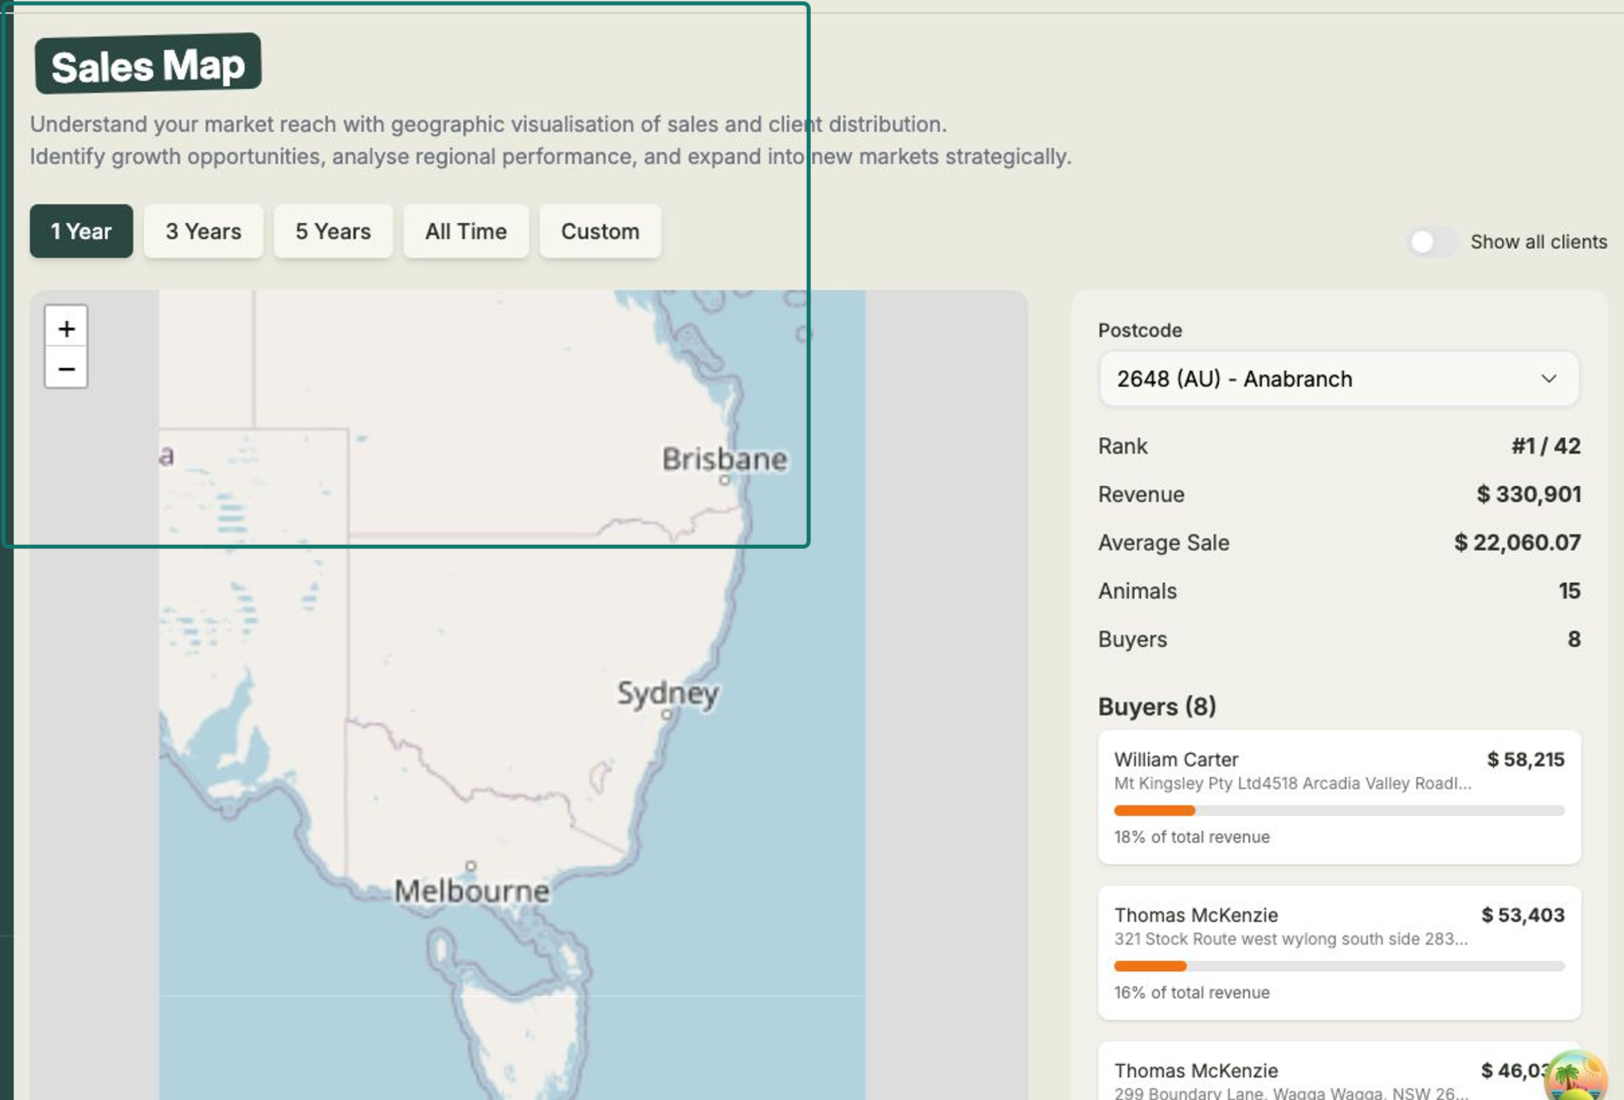Click the Revenue value $ 330,901
Viewport: 1624px width, 1100px height.
(1528, 494)
